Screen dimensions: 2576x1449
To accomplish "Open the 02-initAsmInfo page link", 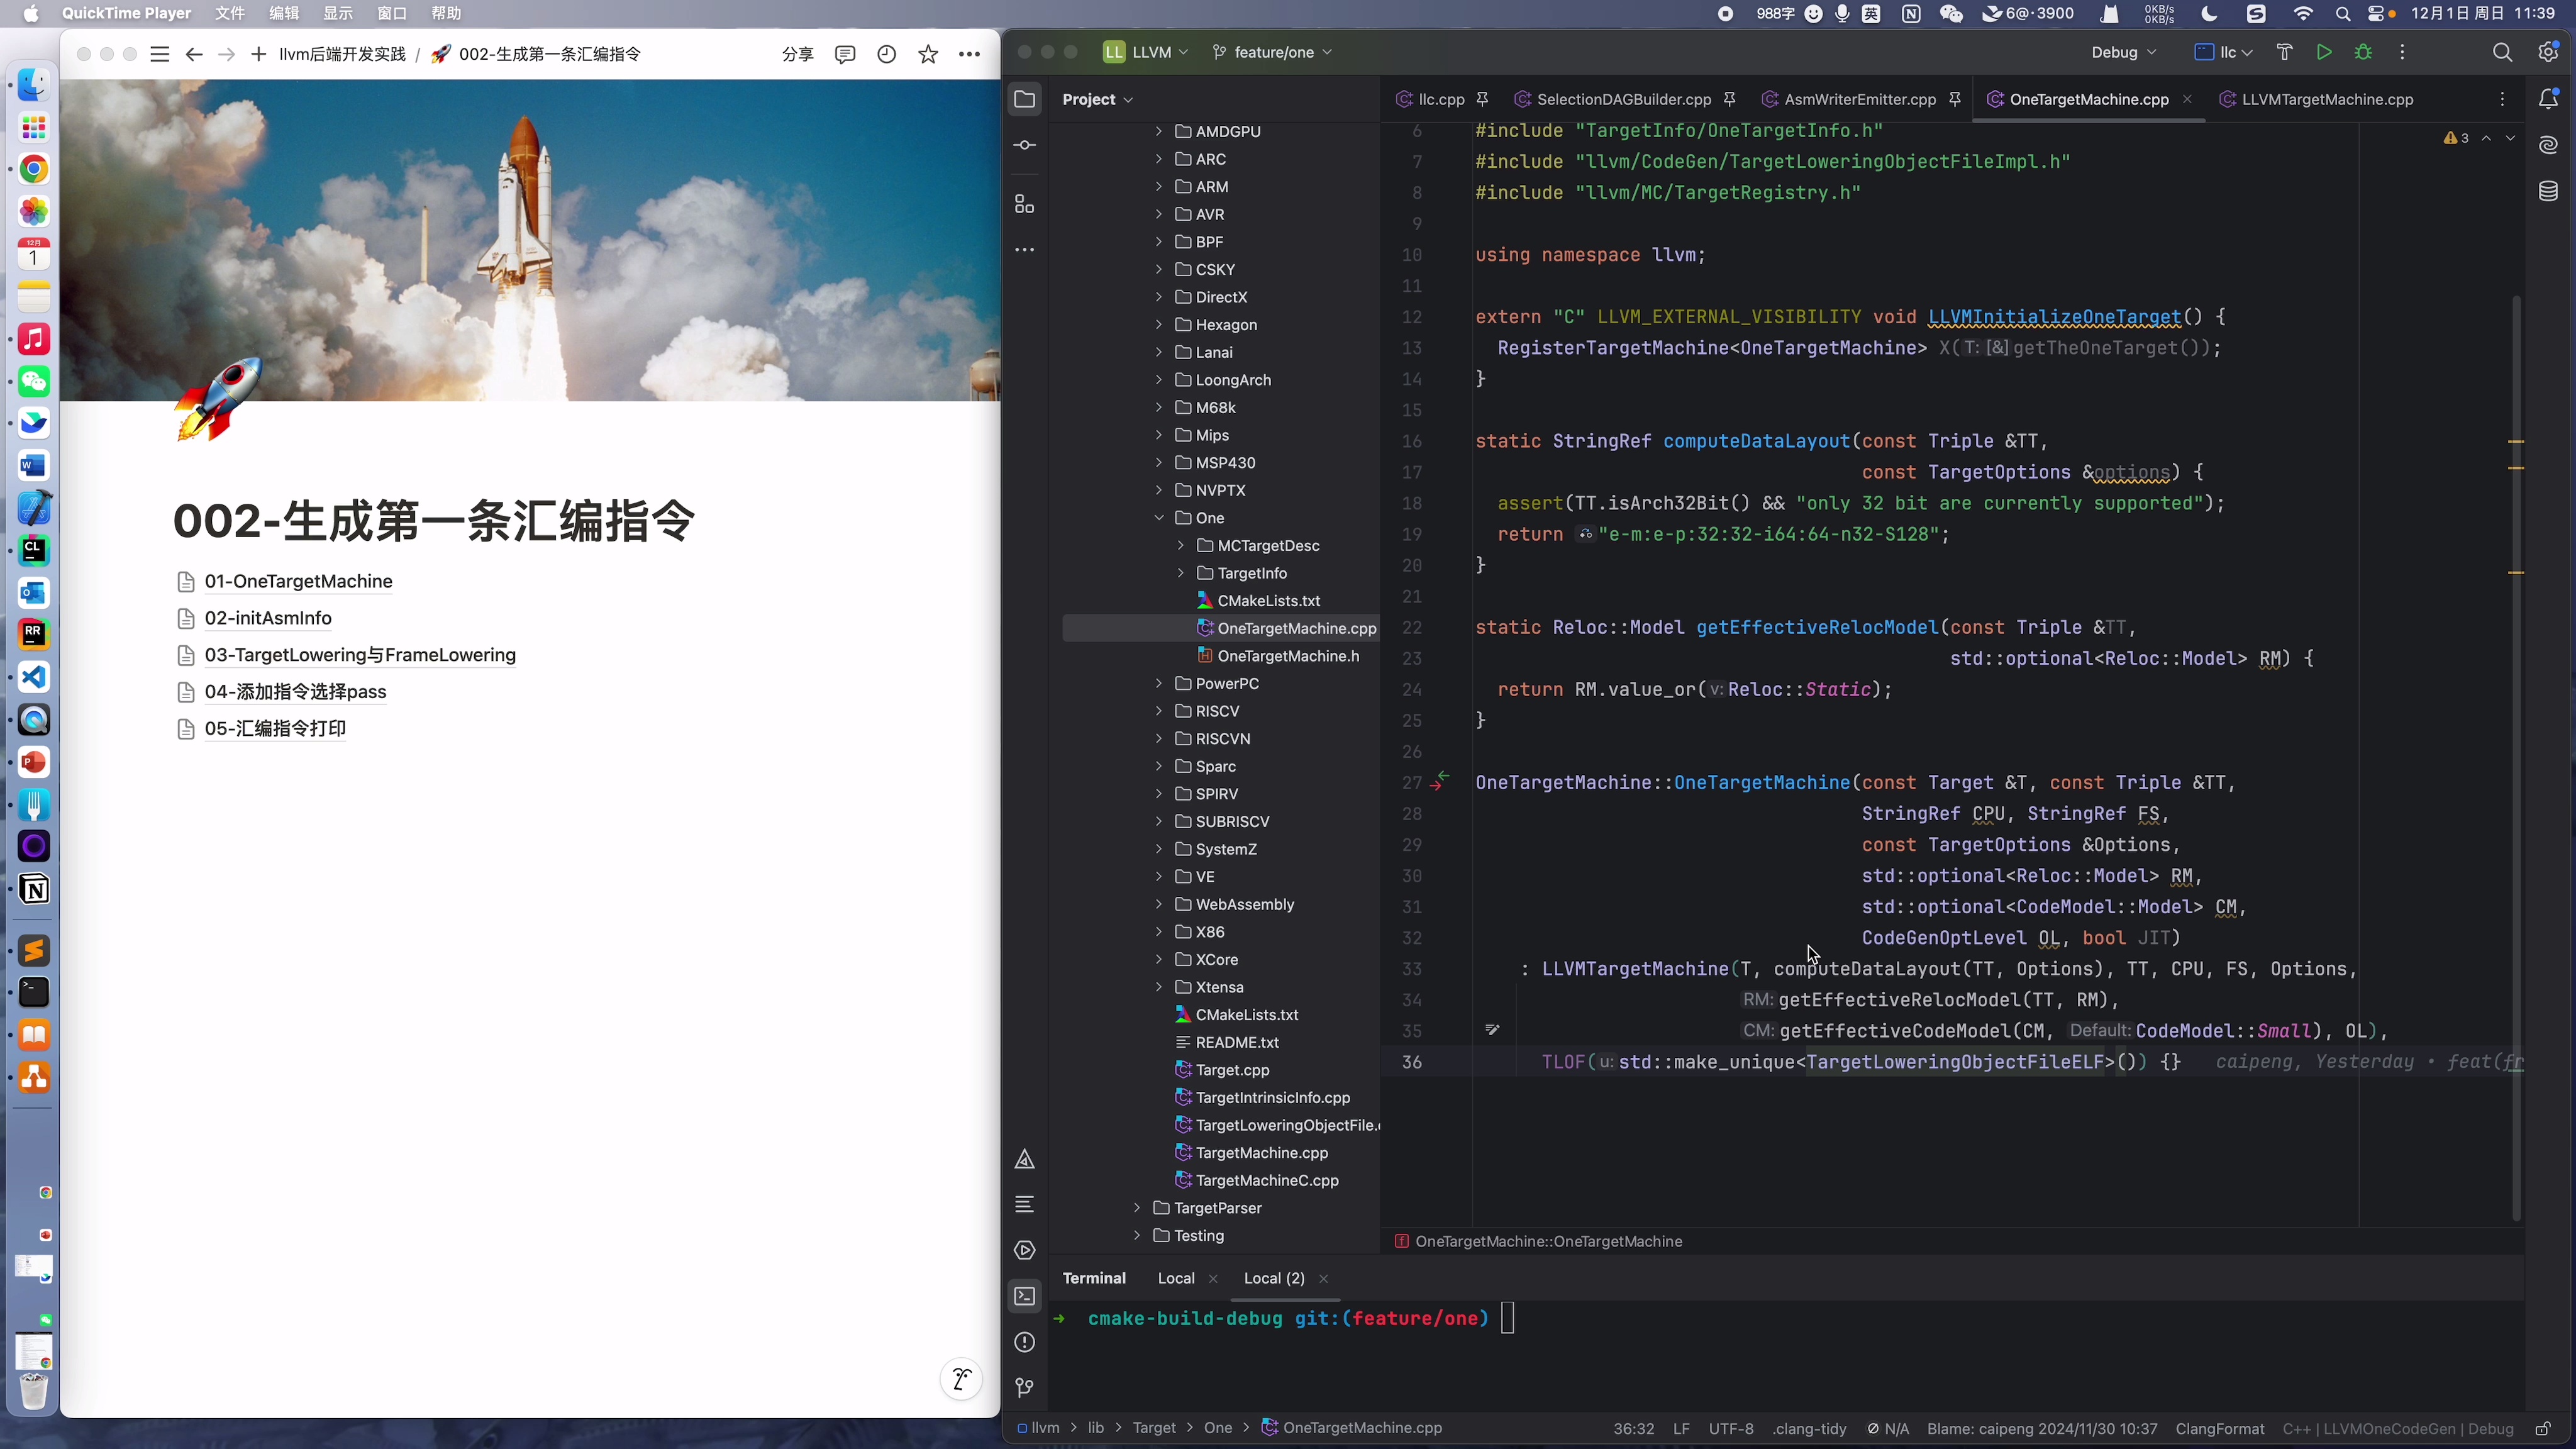I will 268,618.
